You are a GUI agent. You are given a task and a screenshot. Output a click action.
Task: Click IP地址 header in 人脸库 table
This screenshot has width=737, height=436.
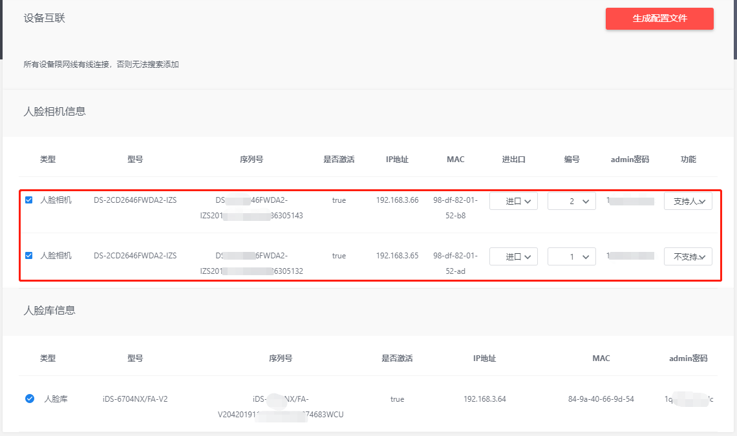pyautogui.click(x=485, y=358)
